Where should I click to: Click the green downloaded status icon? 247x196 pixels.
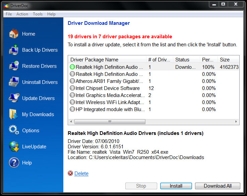pos(72,67)
